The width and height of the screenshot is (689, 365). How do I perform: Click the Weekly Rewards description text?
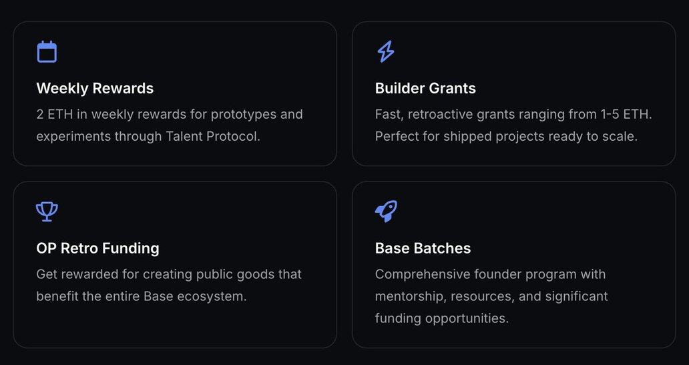pos(170,125)
